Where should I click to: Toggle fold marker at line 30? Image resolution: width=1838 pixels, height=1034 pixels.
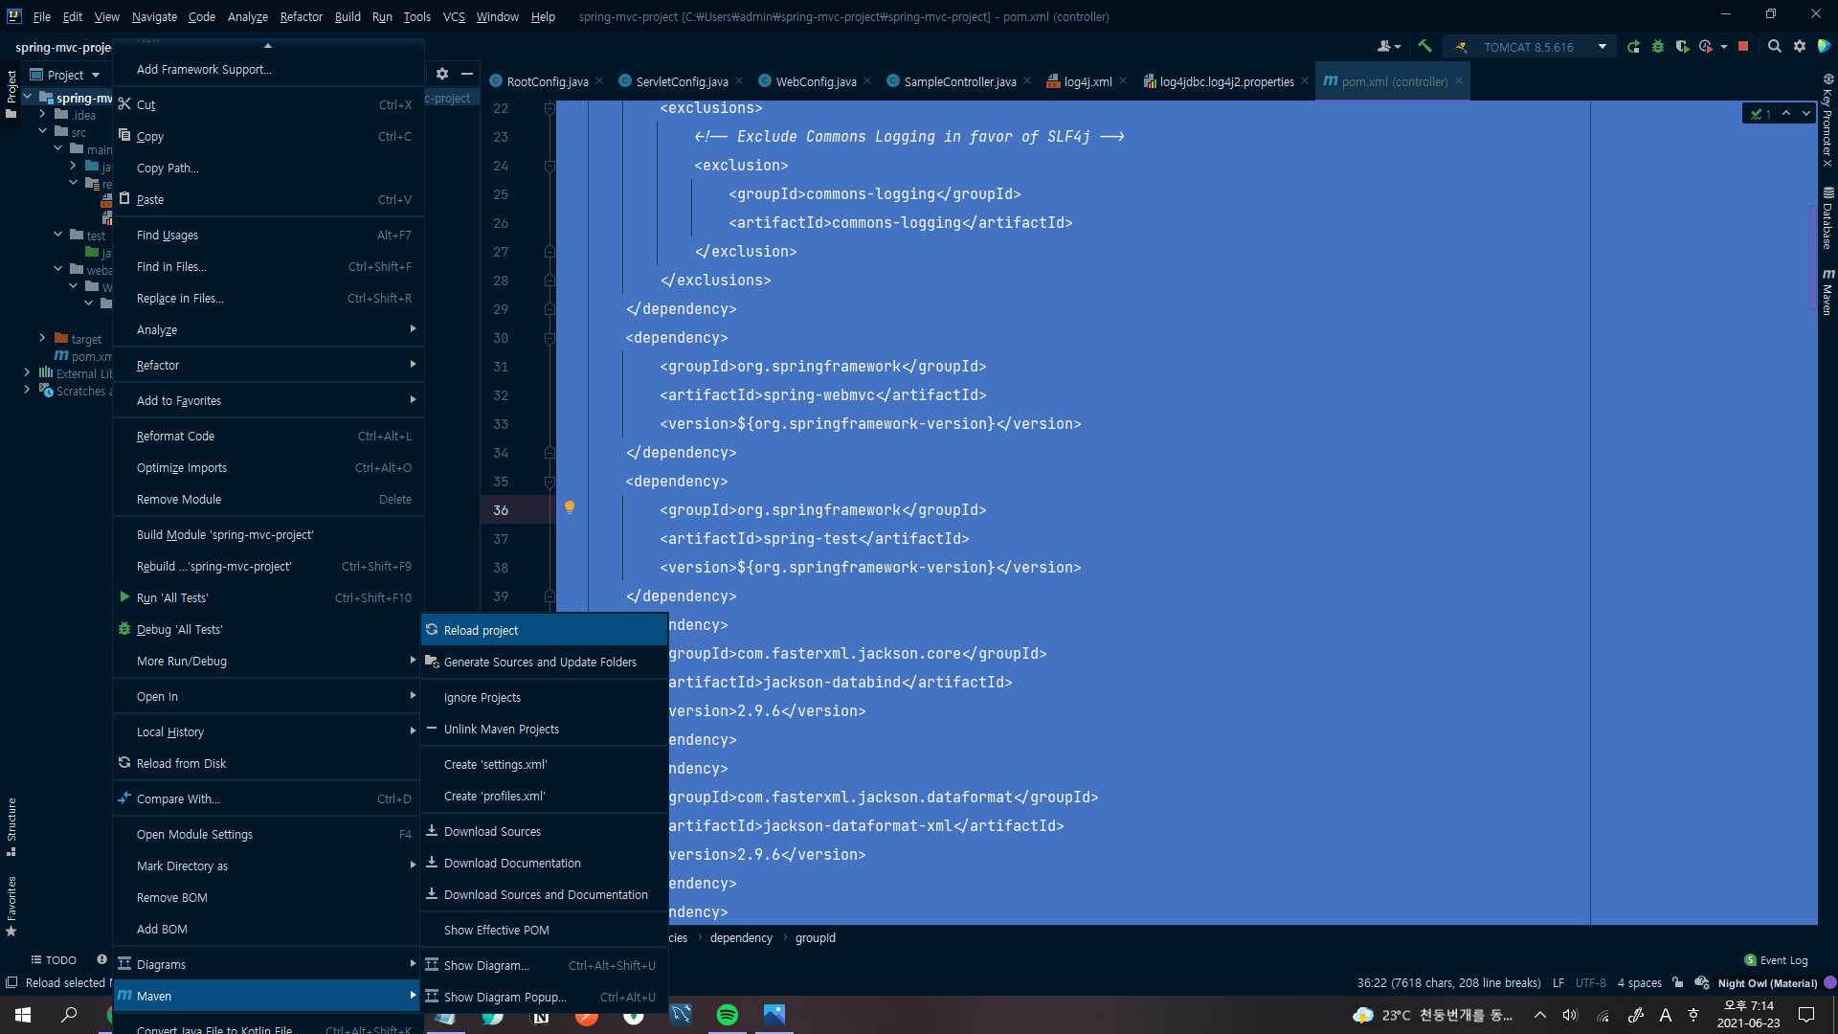point(549,338)
